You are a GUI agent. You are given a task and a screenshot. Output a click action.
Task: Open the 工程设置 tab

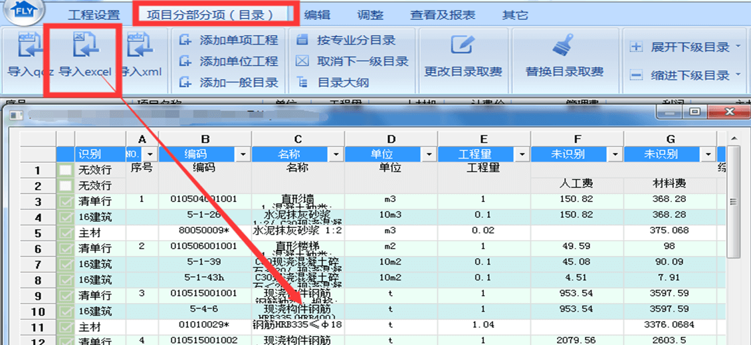[x=94, y=15]
